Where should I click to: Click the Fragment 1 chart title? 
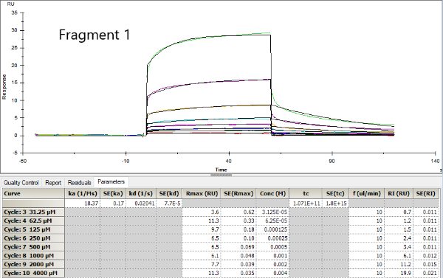(95, 35)
